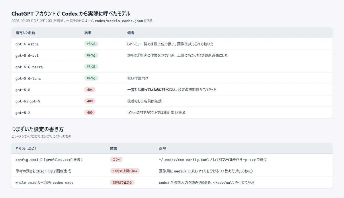
Task: Click the note 軽い作業向け
Action: click(x=138, y=78)
